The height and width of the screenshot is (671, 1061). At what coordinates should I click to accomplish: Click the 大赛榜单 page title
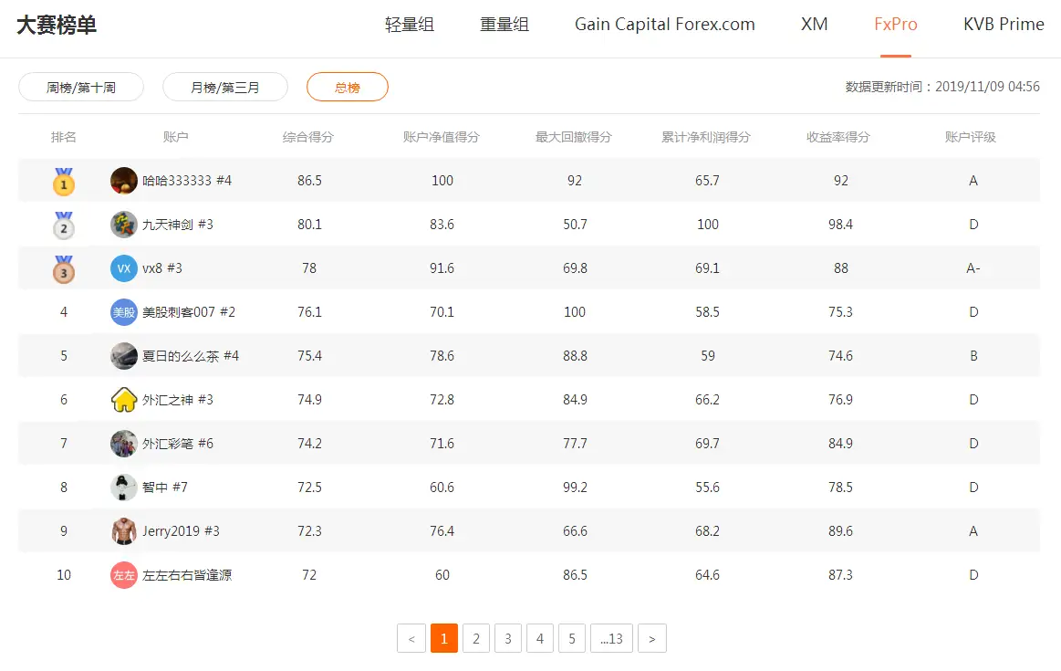57,25
